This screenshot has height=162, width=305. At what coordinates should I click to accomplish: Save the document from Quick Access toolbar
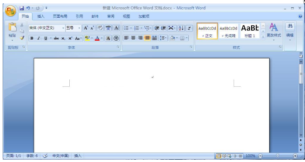22,8
